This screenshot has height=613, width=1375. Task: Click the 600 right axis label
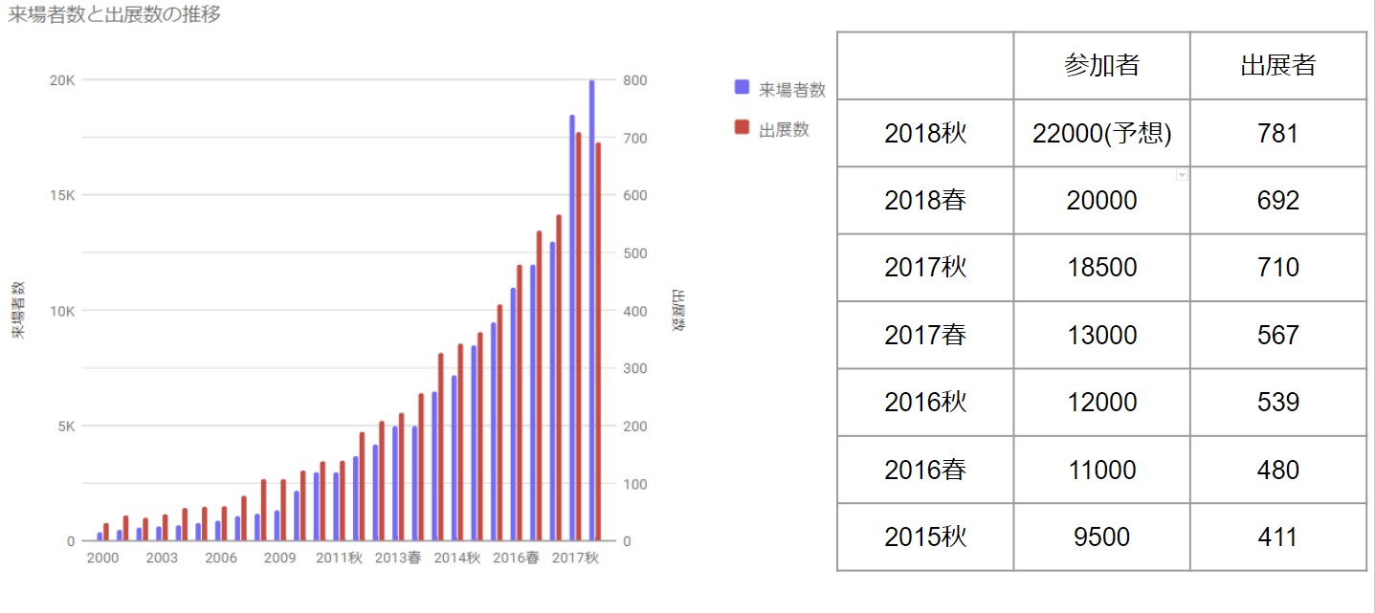634,195
